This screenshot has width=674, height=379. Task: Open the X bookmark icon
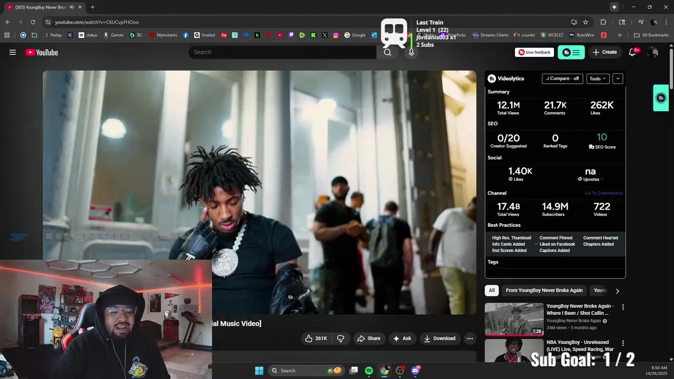324,35
